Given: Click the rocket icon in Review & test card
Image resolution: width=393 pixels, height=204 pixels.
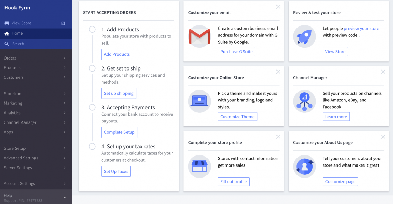Looking at the screenshot, I should point(304,36).
